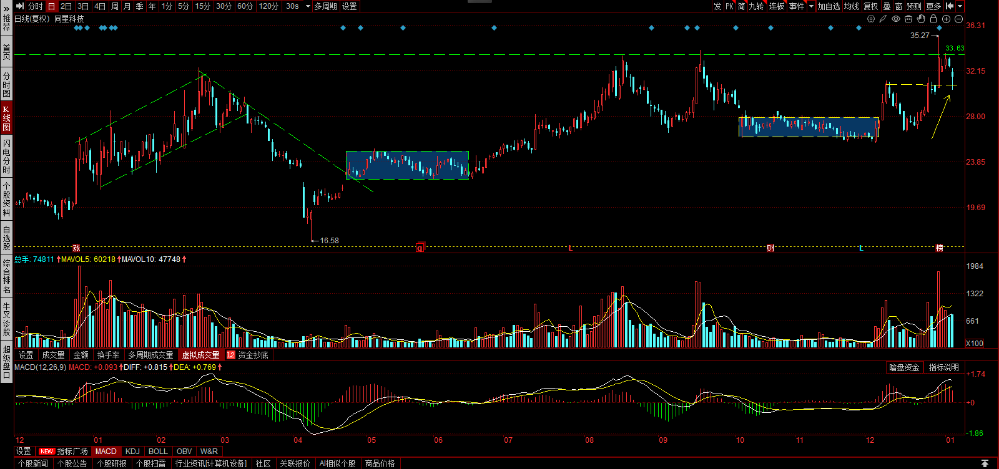Open 综合排名 in left sidebar
This screenshot has height=469, width=999.
click(x=6, y=276)
